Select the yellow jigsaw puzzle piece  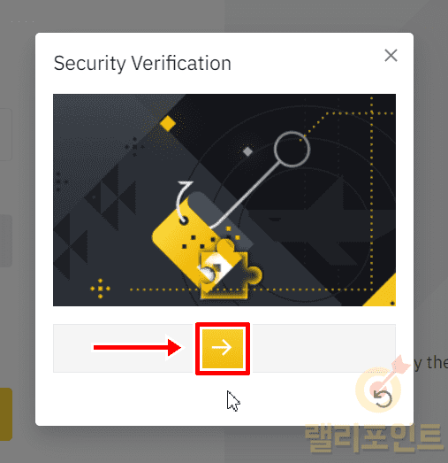pyautogui.click(x=230, y=272)
